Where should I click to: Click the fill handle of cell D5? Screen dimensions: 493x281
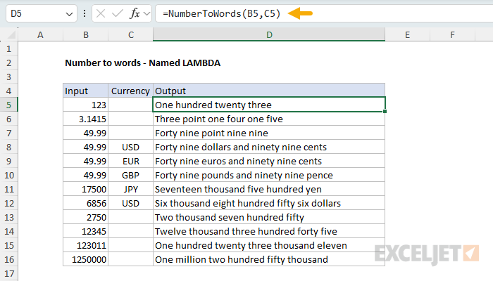click(385, 111)
